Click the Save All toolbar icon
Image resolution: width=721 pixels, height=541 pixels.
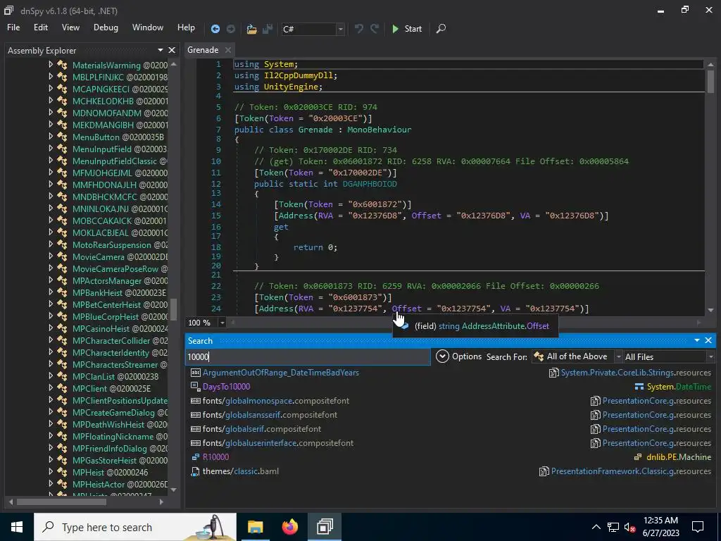267,29
